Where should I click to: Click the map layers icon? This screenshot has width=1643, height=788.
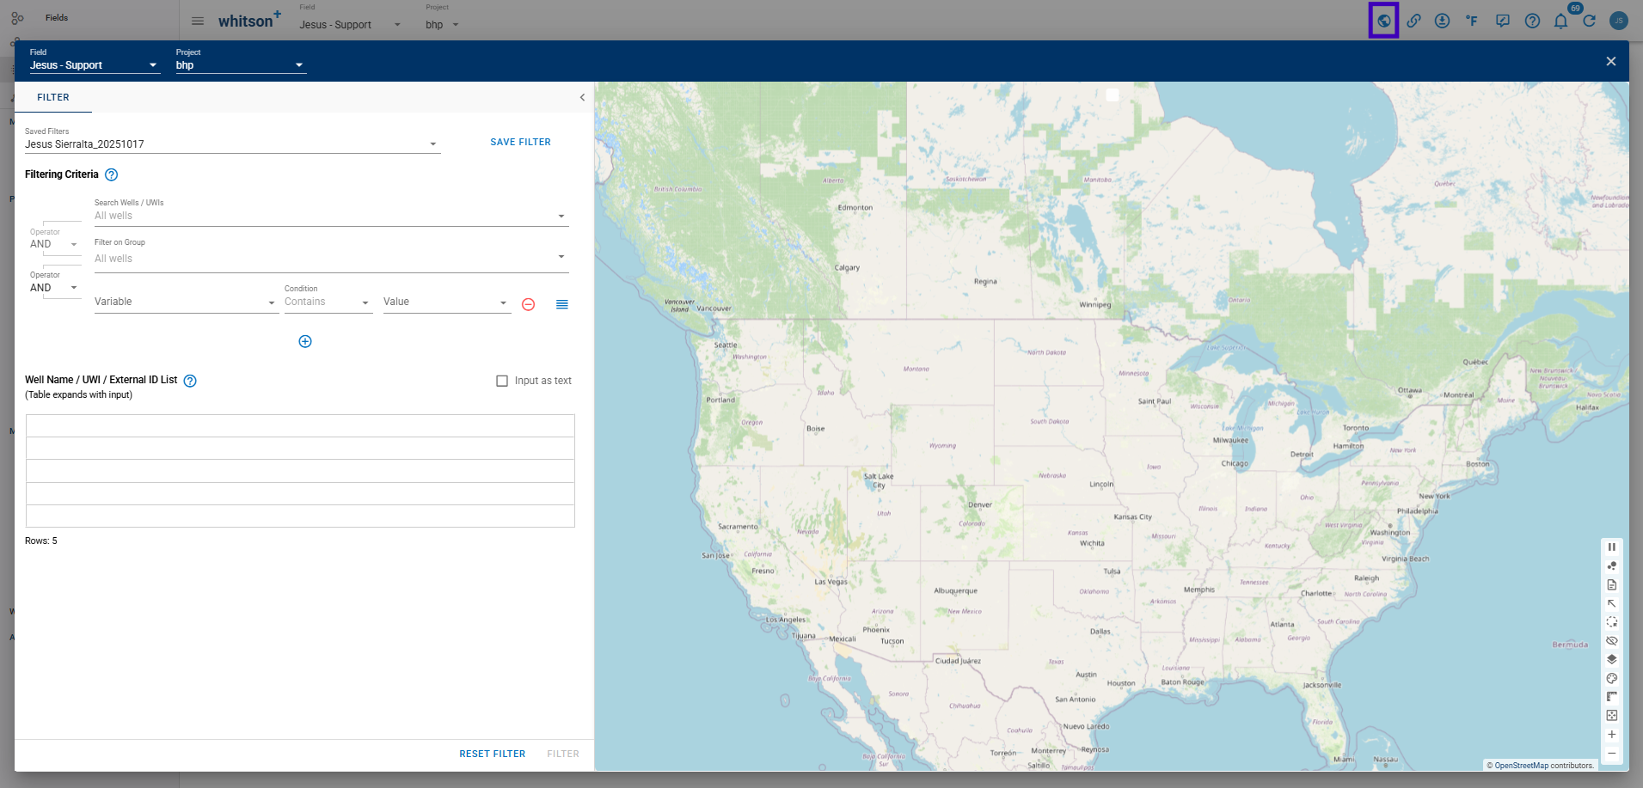[x=1612, y=659]
